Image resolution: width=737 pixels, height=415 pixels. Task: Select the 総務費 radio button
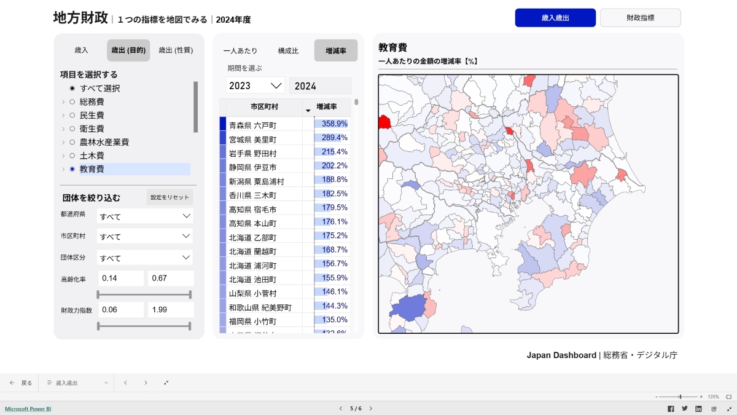[x=72, y=102]
